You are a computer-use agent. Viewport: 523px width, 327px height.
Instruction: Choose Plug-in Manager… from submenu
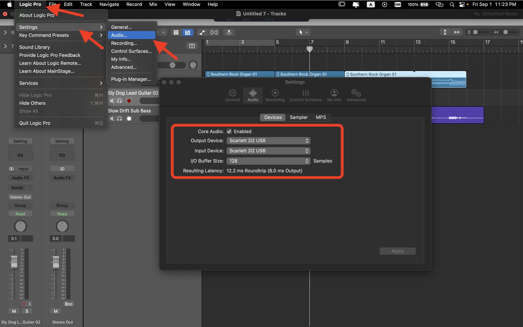(132, 79)
